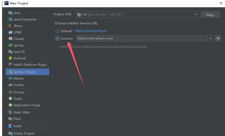The image size is (225, 136).
Task: Select the Default service URL radio button
Action: [x=57, y=31]
